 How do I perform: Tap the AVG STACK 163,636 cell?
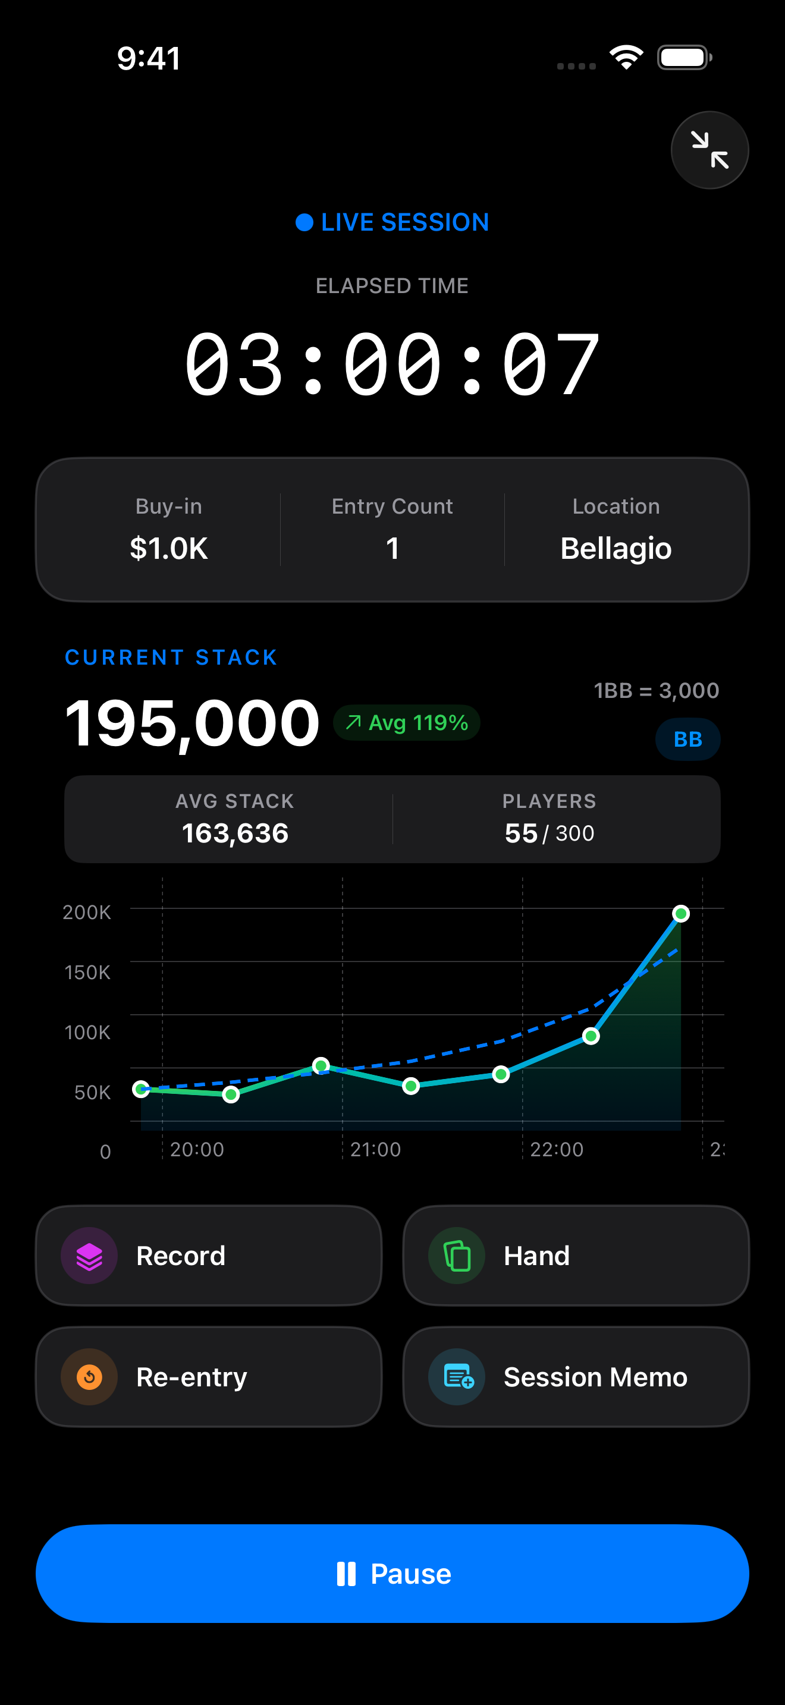click(x=235, y=819)
